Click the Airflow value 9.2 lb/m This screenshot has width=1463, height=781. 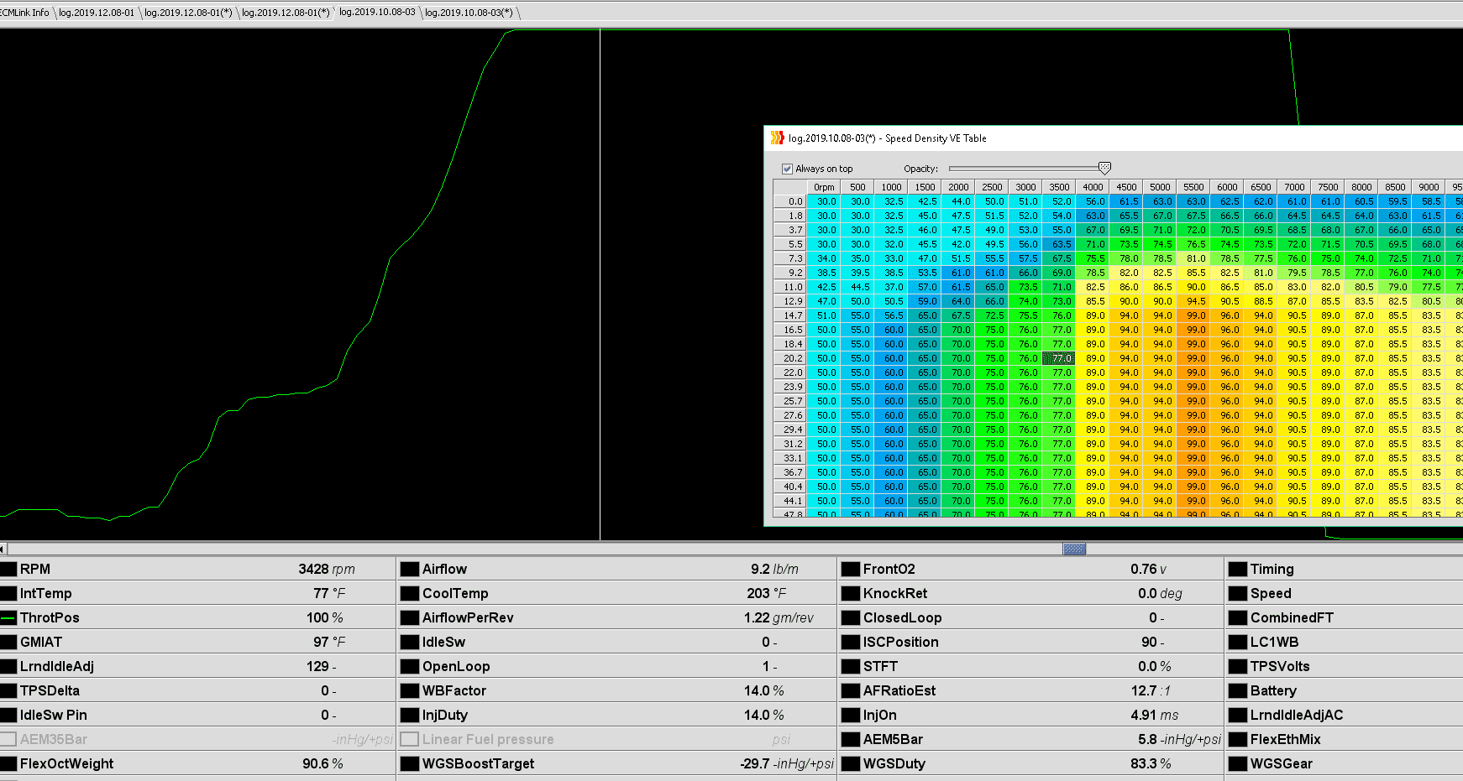[774, 569]
